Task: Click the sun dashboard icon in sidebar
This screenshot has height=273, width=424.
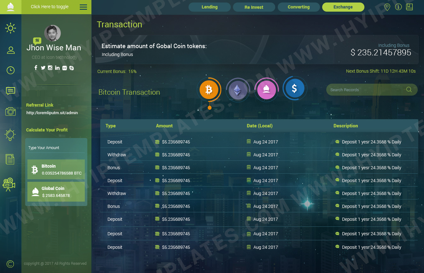Action: pos(10,28)
